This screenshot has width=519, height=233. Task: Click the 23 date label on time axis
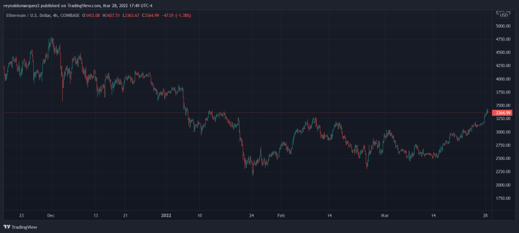coord(22,215)
